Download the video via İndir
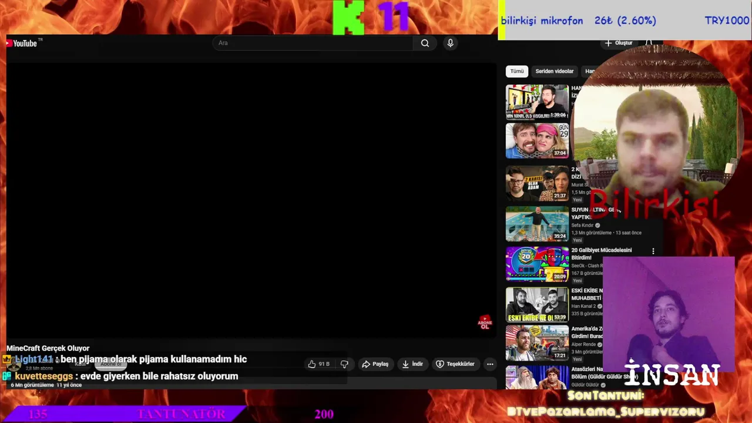752x423 pixels. pos(412,364)
